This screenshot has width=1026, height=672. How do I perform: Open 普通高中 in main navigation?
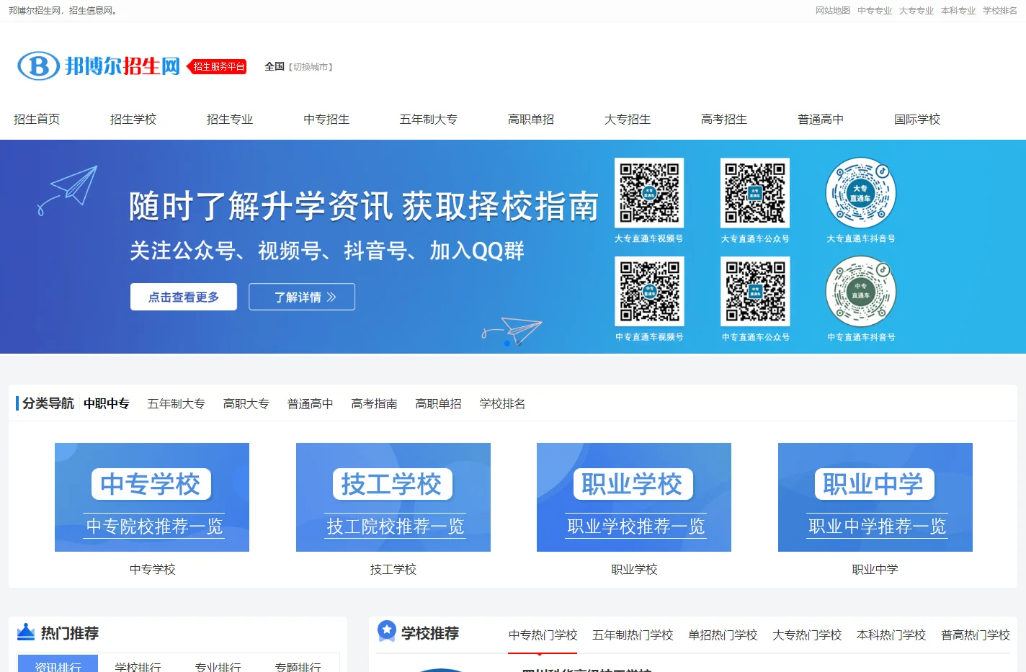tap(821, 120)
